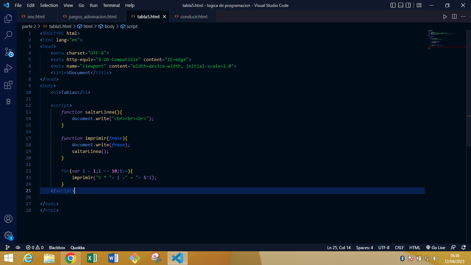
Task: Expand the 'parte 2' breadcrumb
Action: 29,26
